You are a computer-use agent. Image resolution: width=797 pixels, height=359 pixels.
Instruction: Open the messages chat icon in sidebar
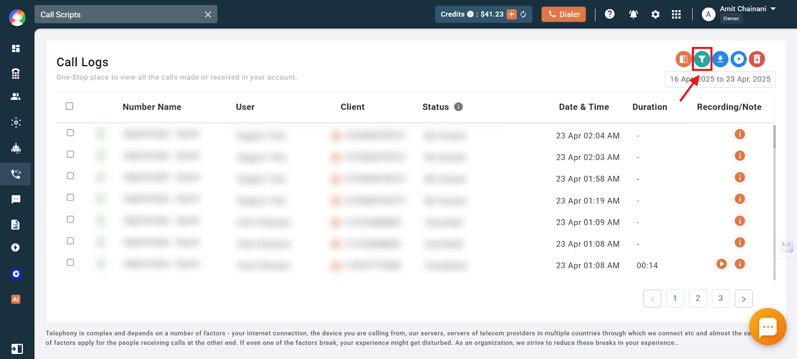[x=16, y=199]
